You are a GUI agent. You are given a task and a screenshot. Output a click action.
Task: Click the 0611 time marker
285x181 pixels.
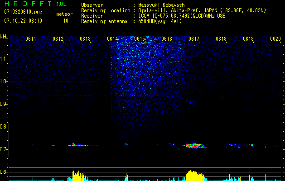pos(31,39)
